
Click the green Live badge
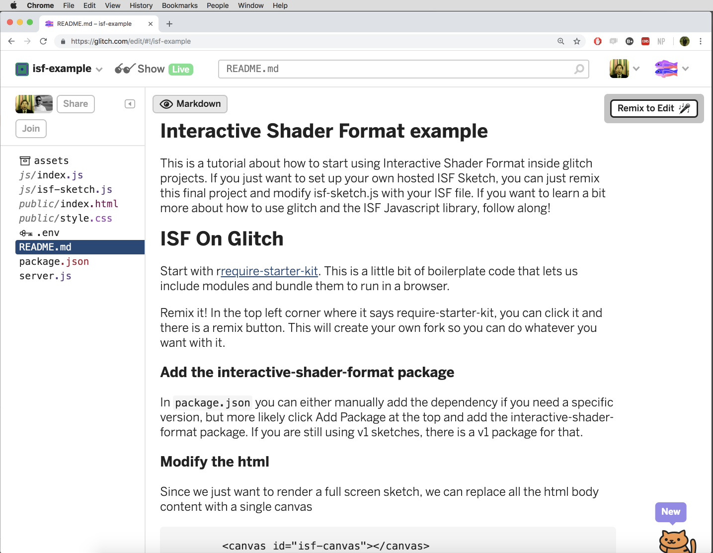click(181, 70)
